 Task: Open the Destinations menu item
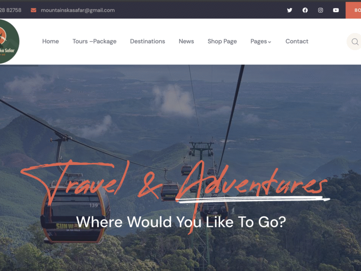[x=148, y=41]
